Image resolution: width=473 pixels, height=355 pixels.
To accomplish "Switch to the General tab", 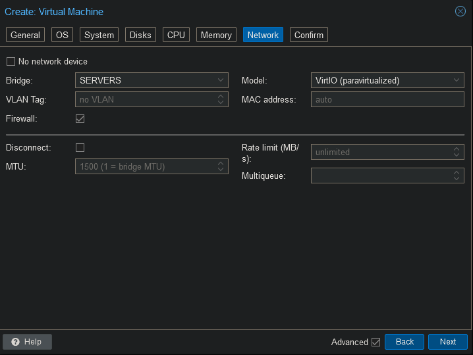I will tap(26, 35).
